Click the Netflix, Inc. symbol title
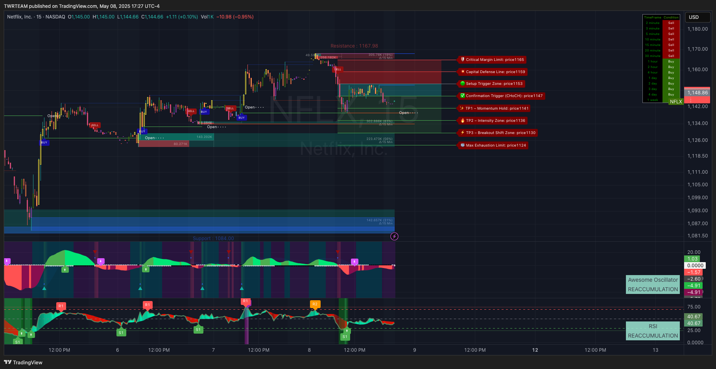 coord(20,17)
